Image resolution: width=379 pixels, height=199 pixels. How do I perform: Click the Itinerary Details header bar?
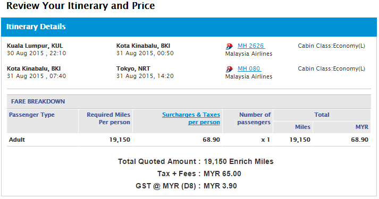point(189,27)
